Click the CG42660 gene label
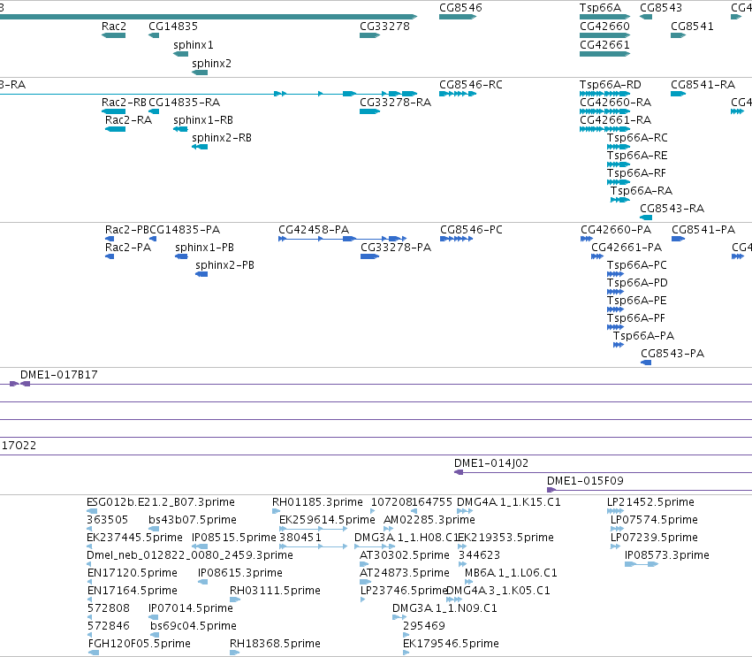 pos(604,27)
